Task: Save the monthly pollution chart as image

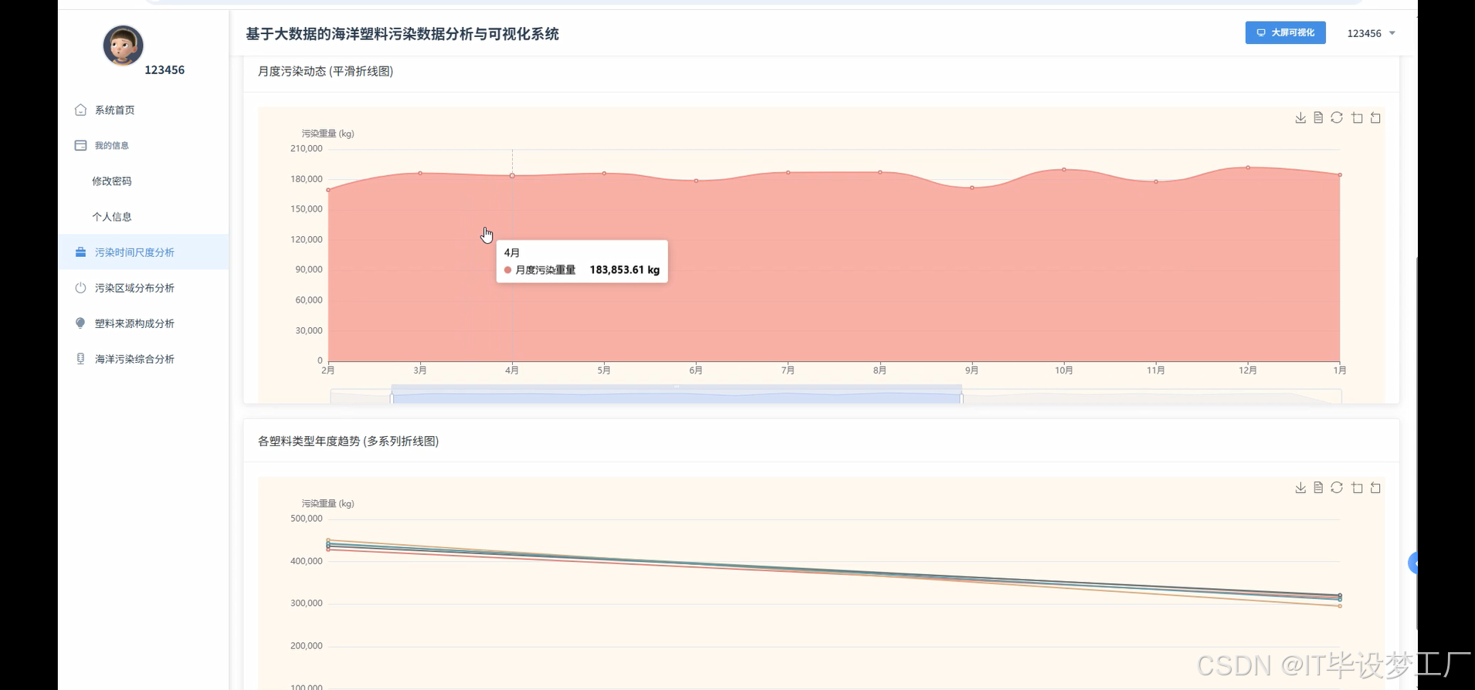Action: pos(1300,117)
